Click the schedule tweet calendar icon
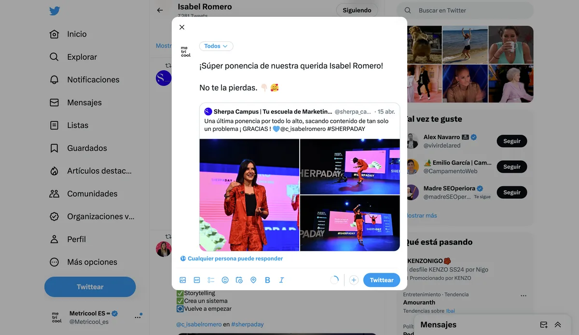579x335 pixels. coord(239,280)
